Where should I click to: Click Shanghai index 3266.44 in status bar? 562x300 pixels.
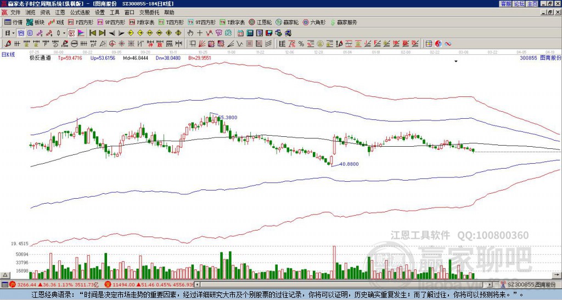point(27,285)
